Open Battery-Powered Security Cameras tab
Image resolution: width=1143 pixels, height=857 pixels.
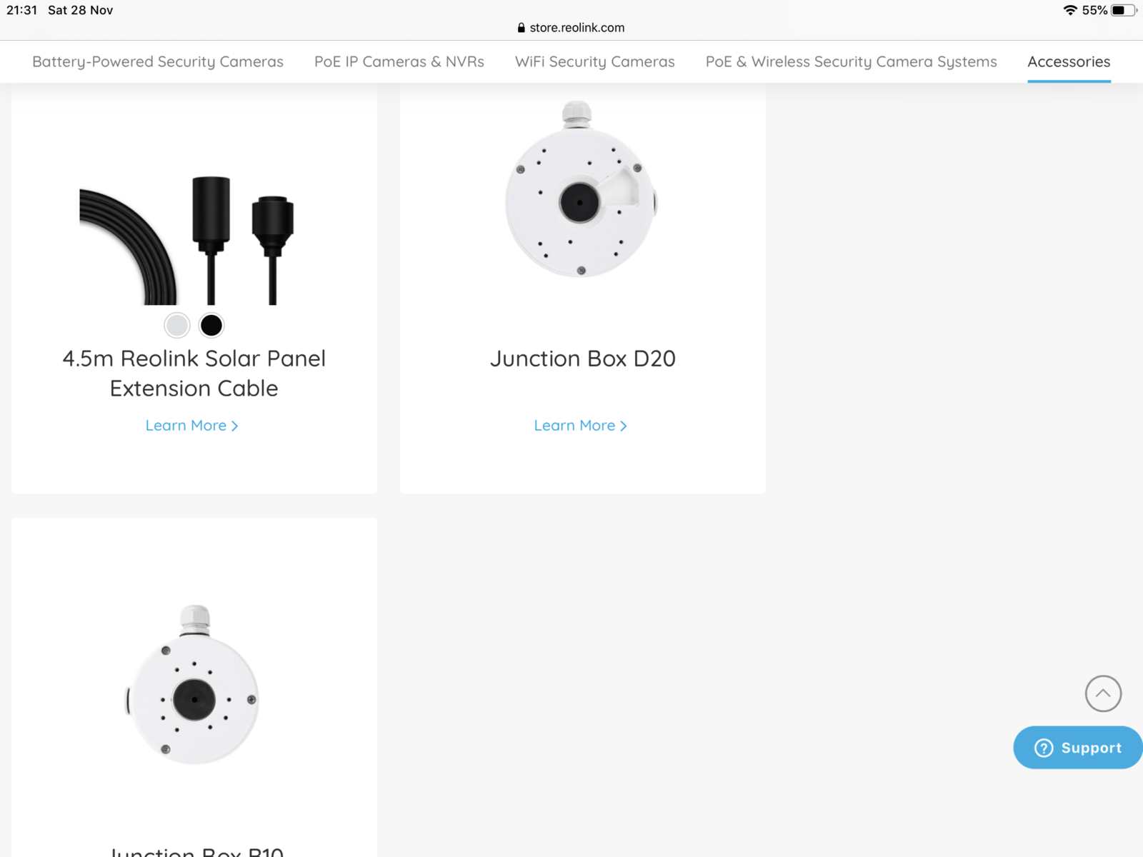(x=158, y=62)
